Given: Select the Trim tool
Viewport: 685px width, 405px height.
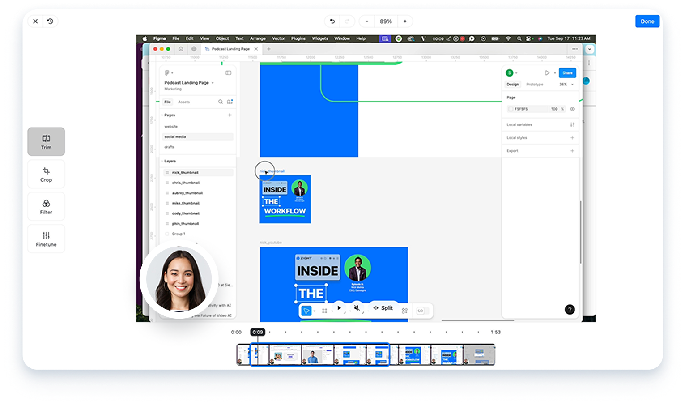Looking at the screenshot, I should pyautogui.click(x=46, y=142).
